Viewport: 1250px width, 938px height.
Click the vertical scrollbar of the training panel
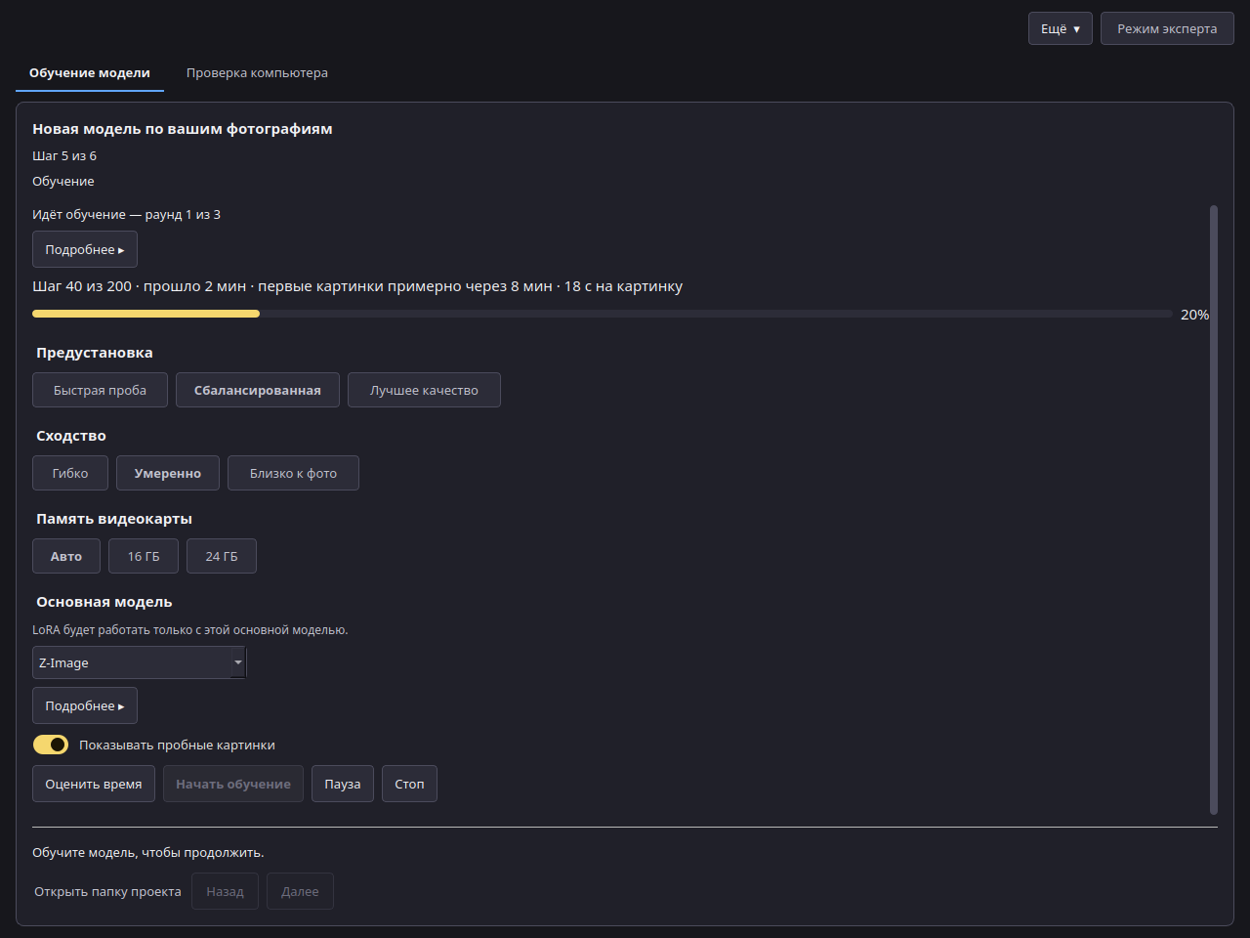(x=1214, y=509)
